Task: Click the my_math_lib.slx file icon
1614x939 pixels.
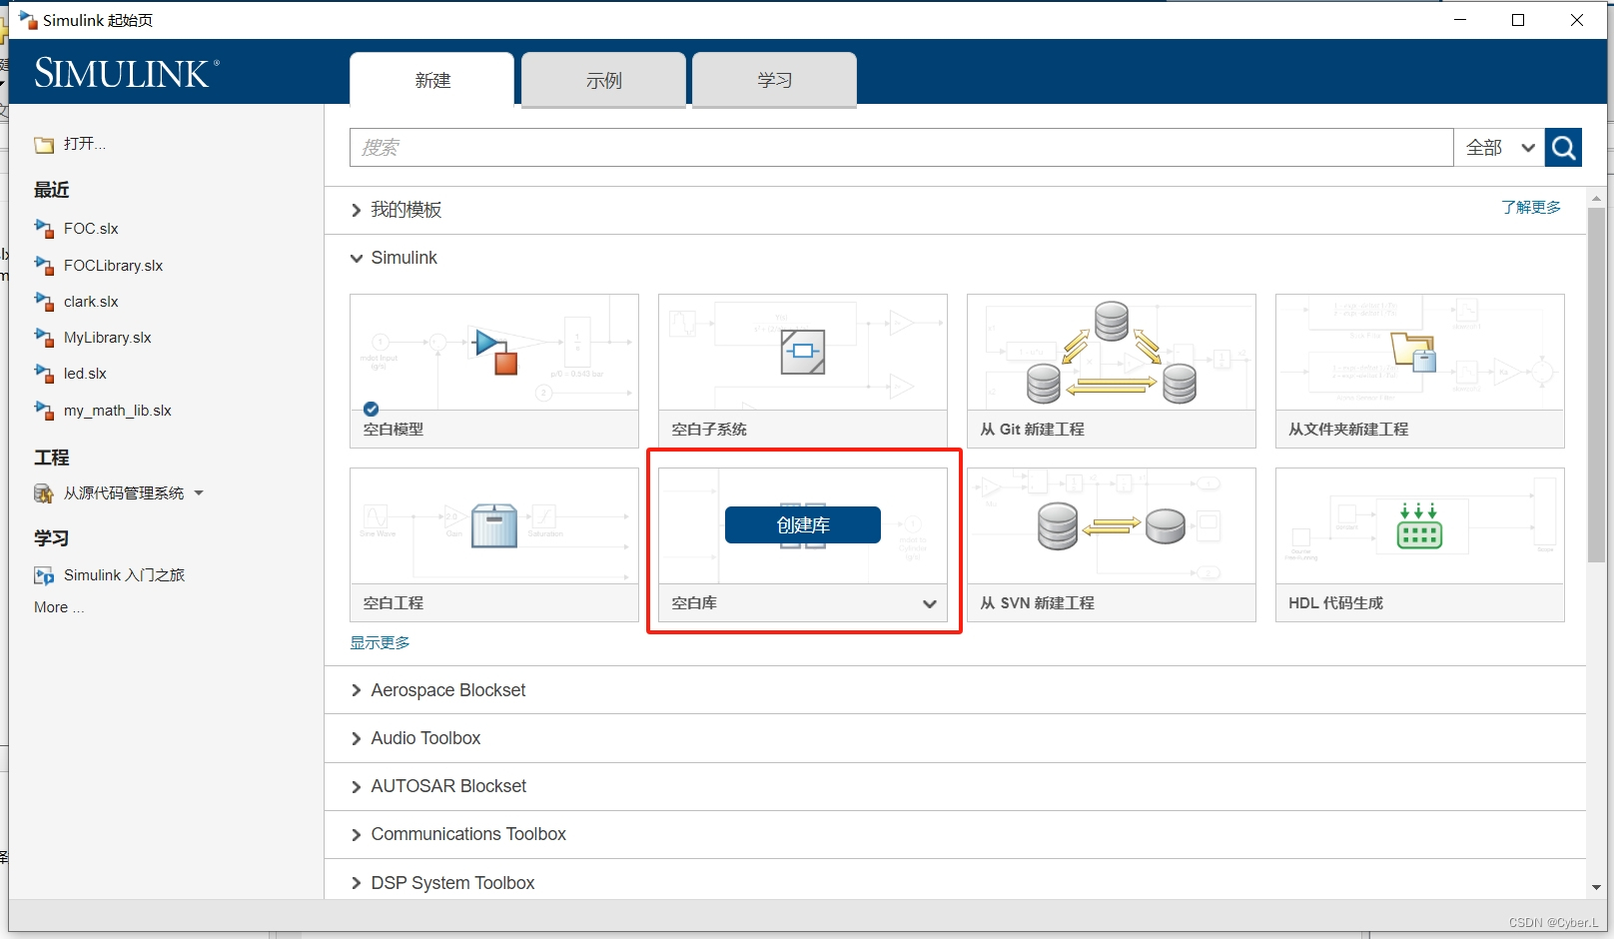Action: click(x=44, y=411)
